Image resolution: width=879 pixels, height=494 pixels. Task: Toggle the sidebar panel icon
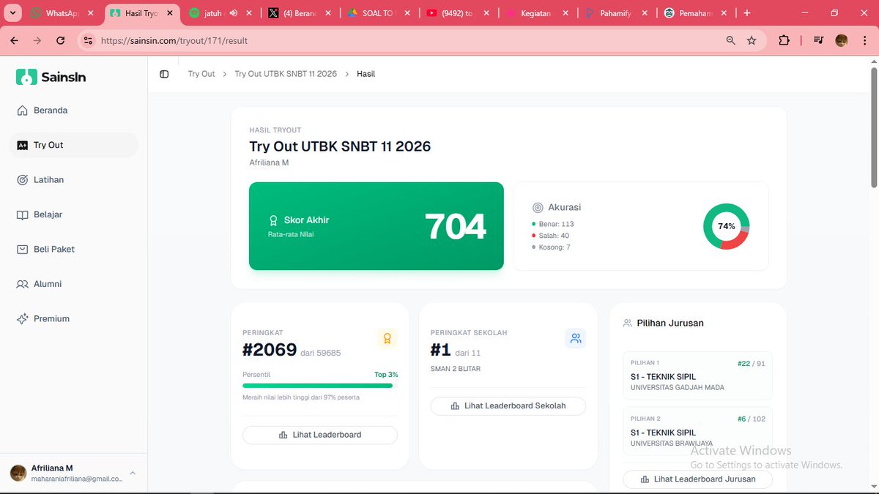coord(164,74)
